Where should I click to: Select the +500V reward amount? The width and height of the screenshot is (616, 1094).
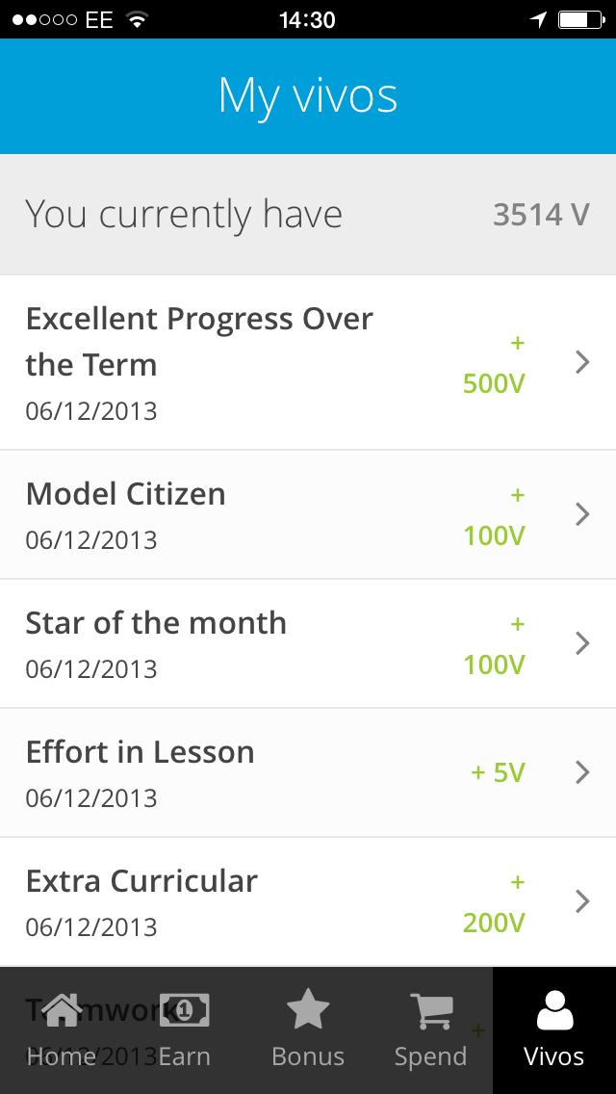(494, 383)
